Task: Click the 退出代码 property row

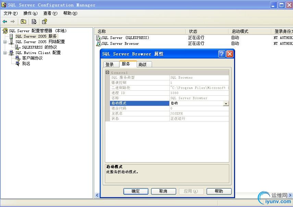Action: 169,108
